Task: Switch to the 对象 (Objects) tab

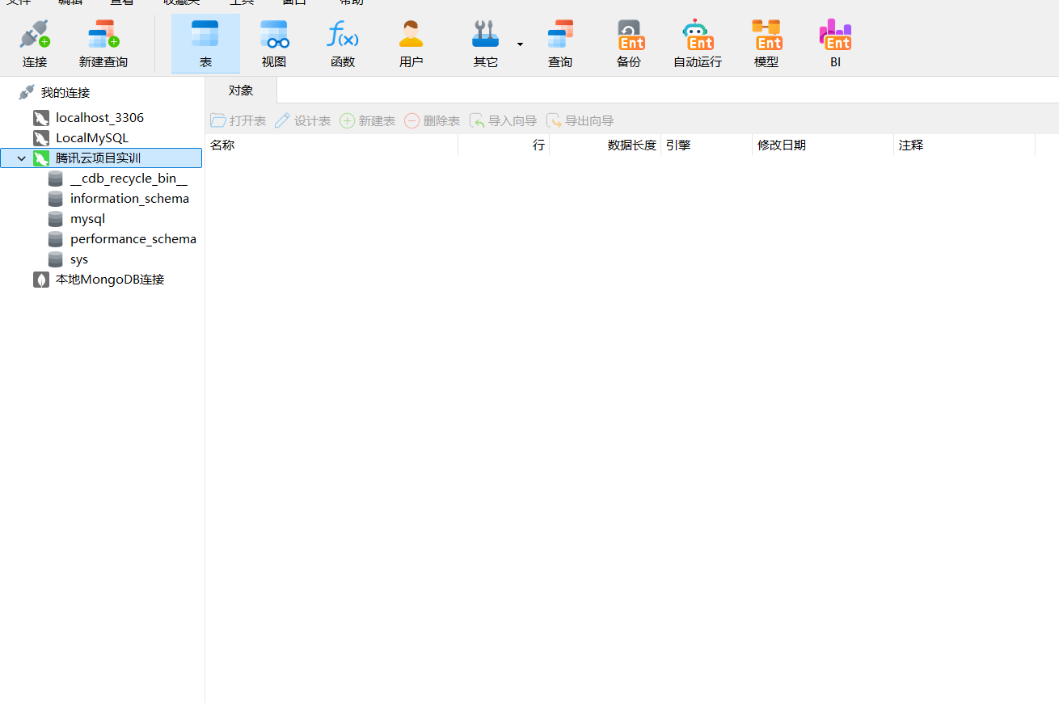Action: click(239, 90)
